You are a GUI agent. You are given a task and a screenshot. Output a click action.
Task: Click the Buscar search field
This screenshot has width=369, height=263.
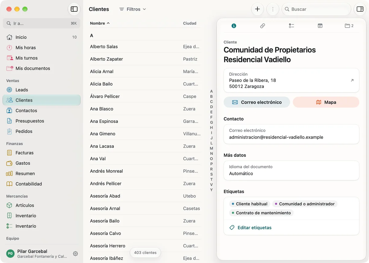pyautogui.click(x=316, y=9)
